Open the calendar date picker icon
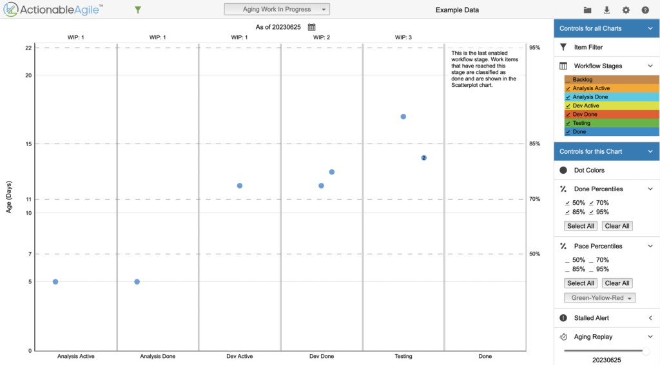 pos(311,27)
